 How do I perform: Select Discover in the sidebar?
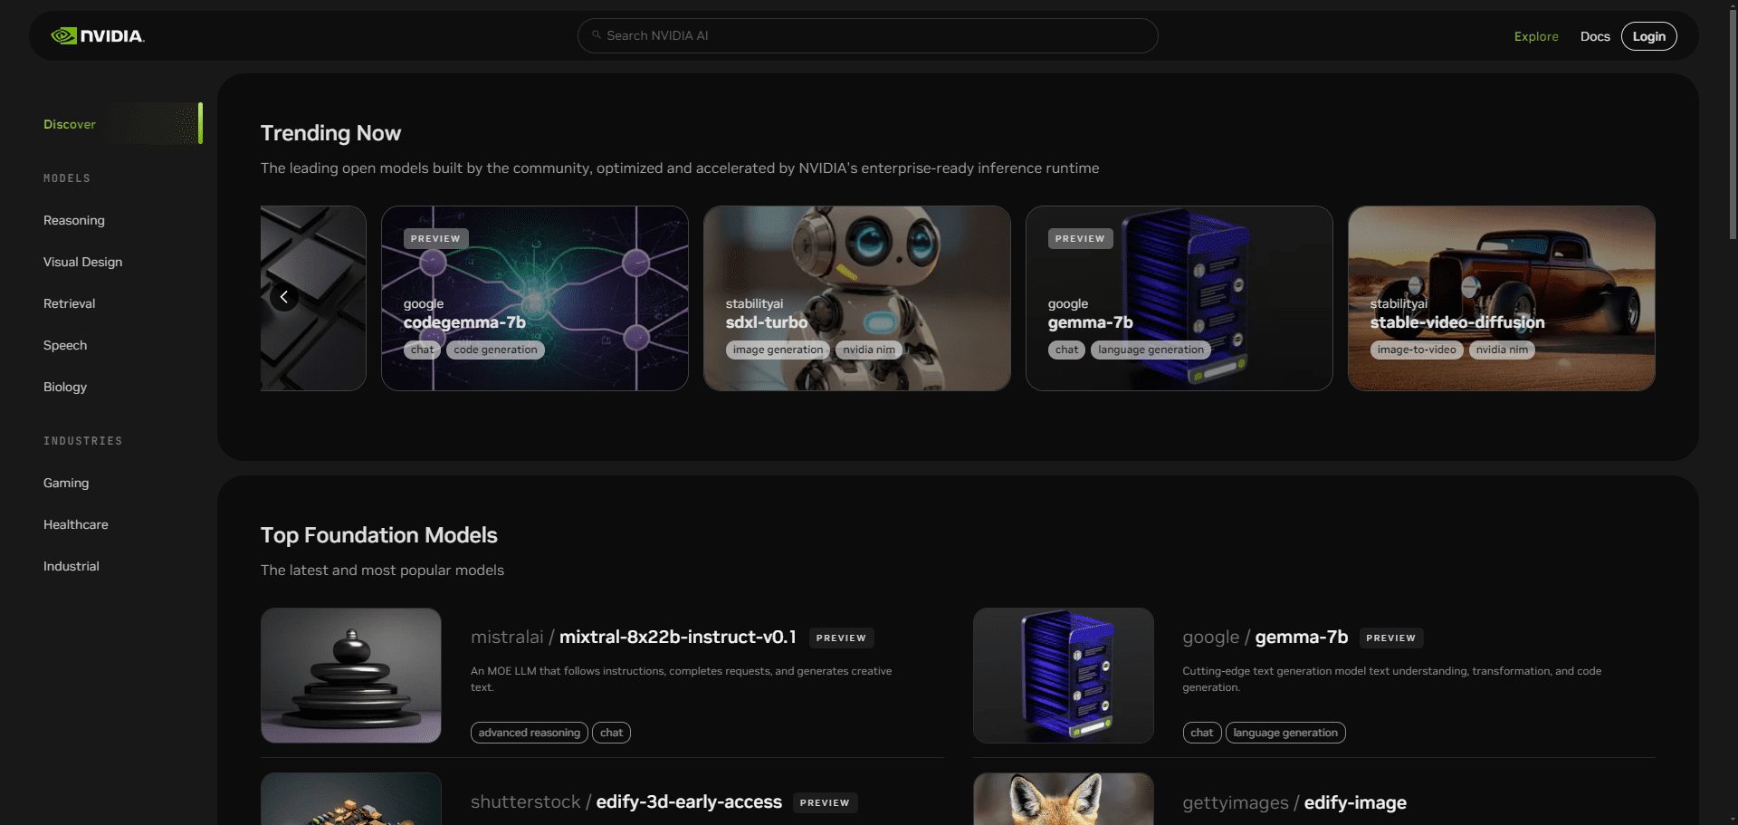tap(70, 124)
